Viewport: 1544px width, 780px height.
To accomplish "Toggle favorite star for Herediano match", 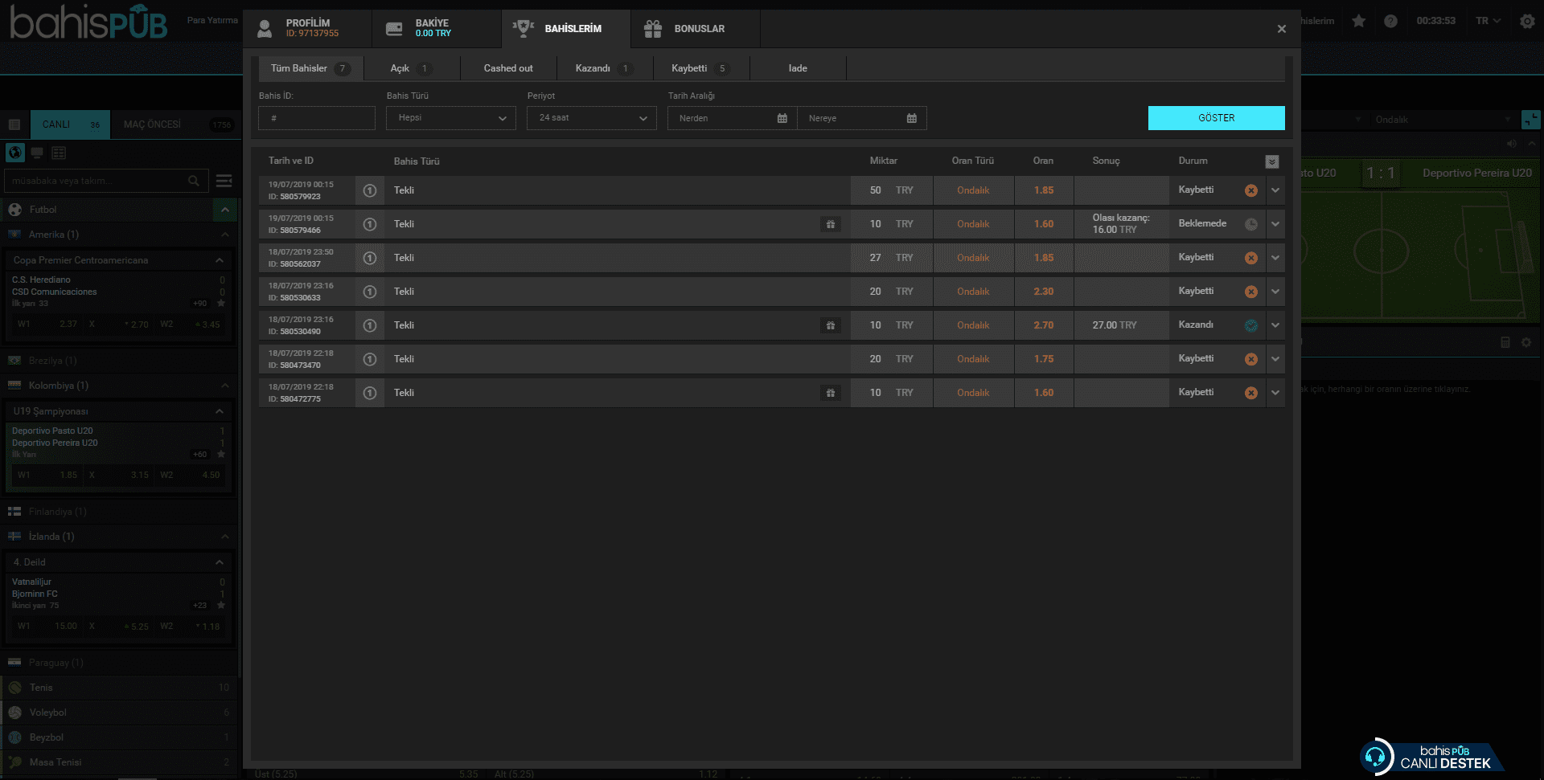I will pyautogui.click(x=221, y=304).
